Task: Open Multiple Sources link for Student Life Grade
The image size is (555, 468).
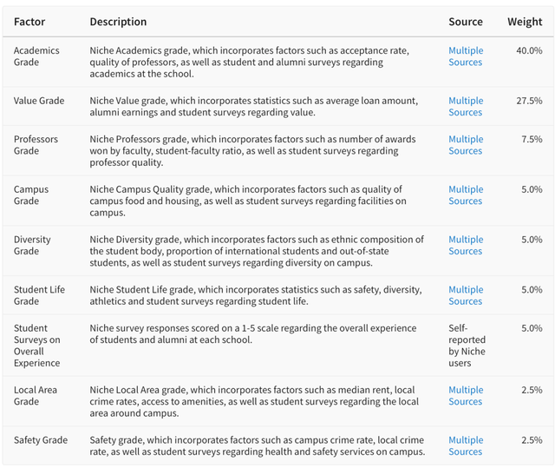Action: click(x=466, y=295)
